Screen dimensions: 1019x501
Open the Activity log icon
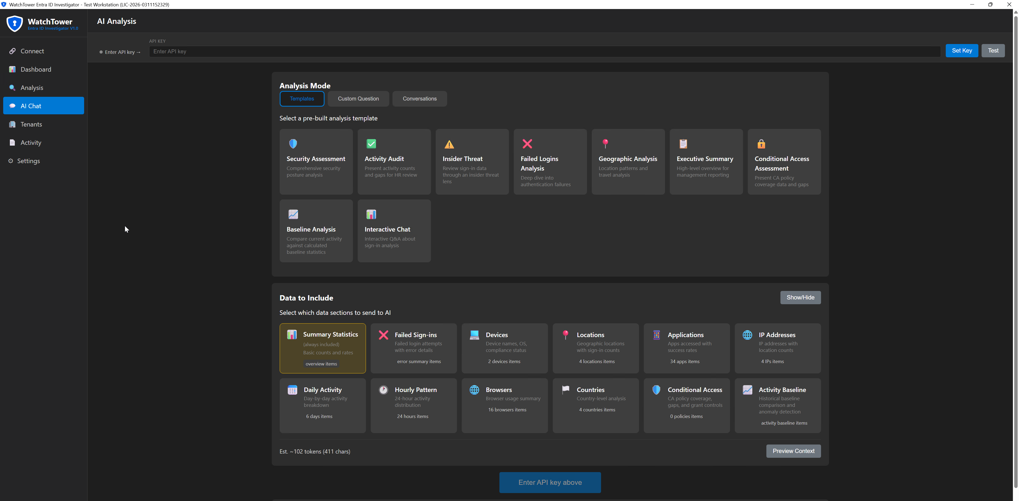(x=12, y=142)
